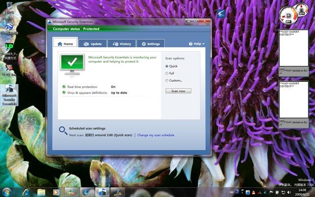Click the green protected monitor icon
This screenshot has width=315, height=197.
click(72, 65)
